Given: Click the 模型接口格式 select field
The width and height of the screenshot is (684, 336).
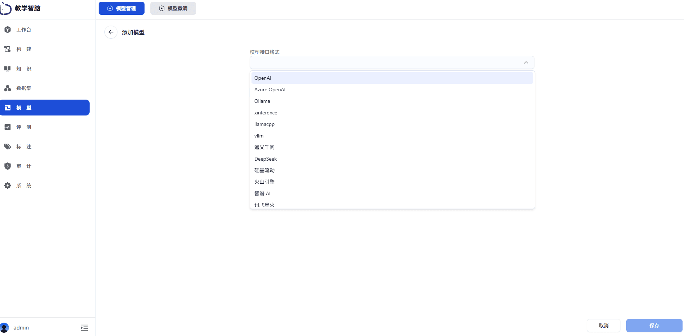Looking at the screenshot, I should click(392, 62).
